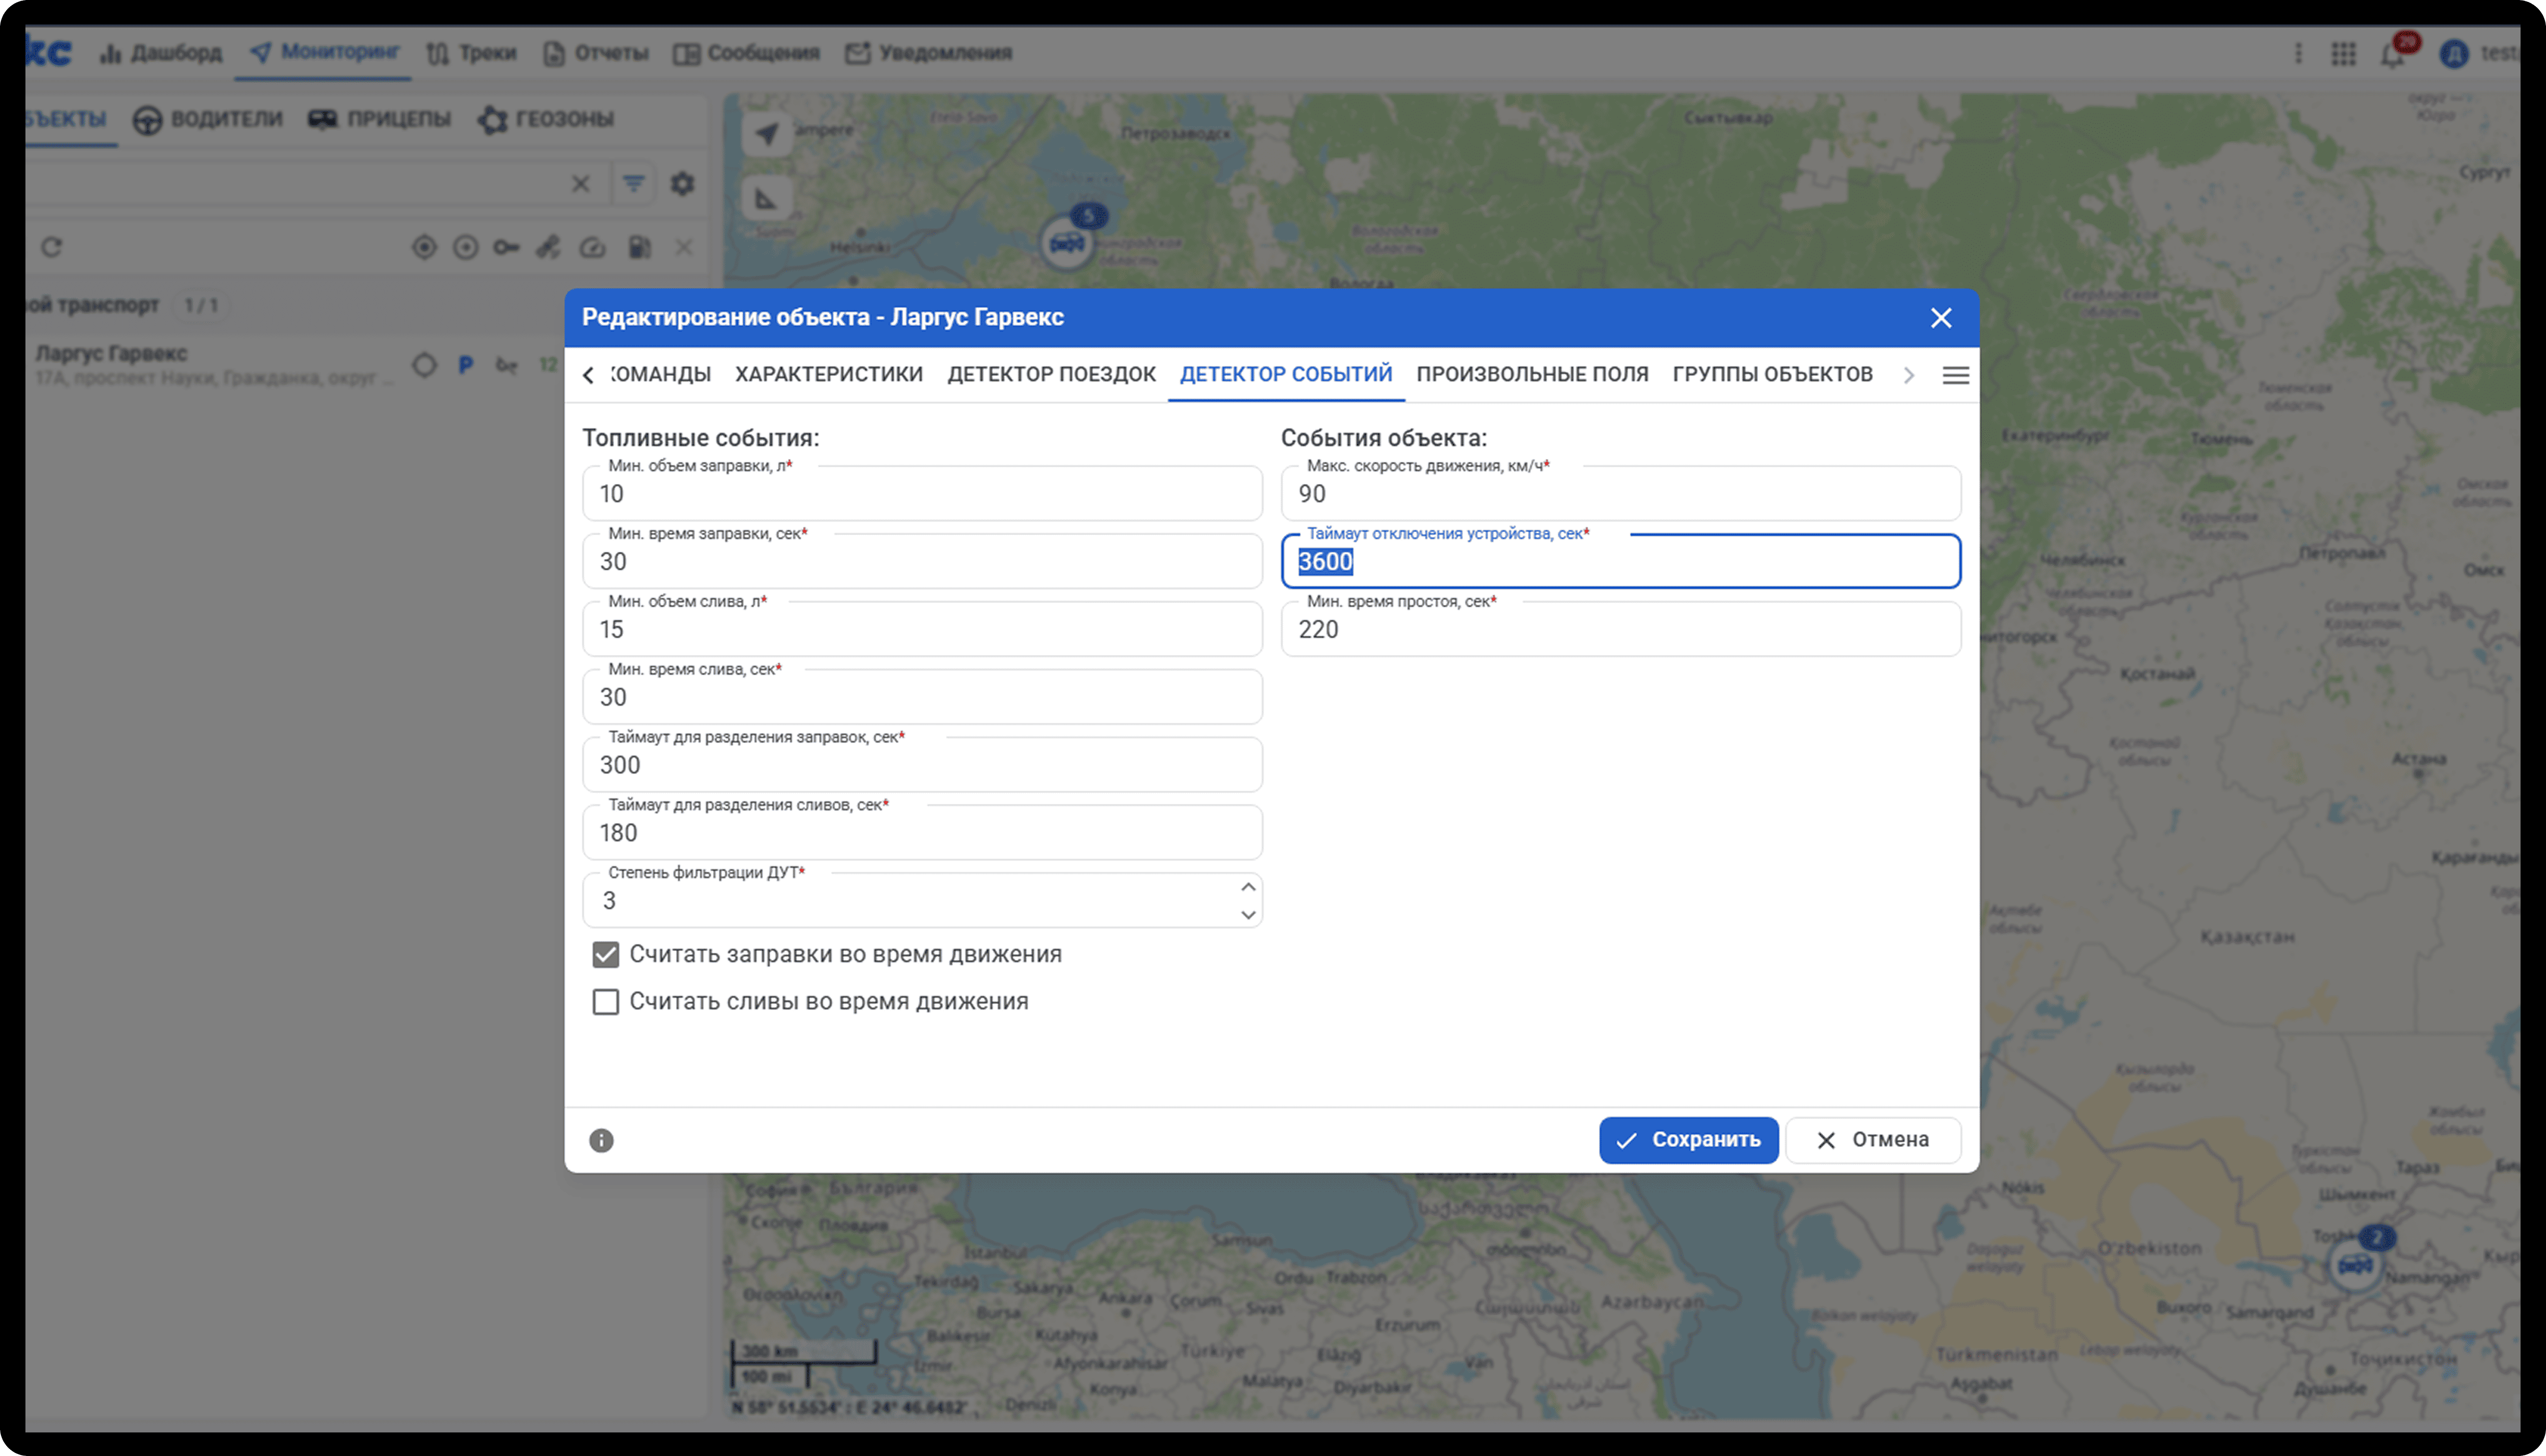
Task: Switch to the Геозоны tab
Action: [x=546, y=119]
